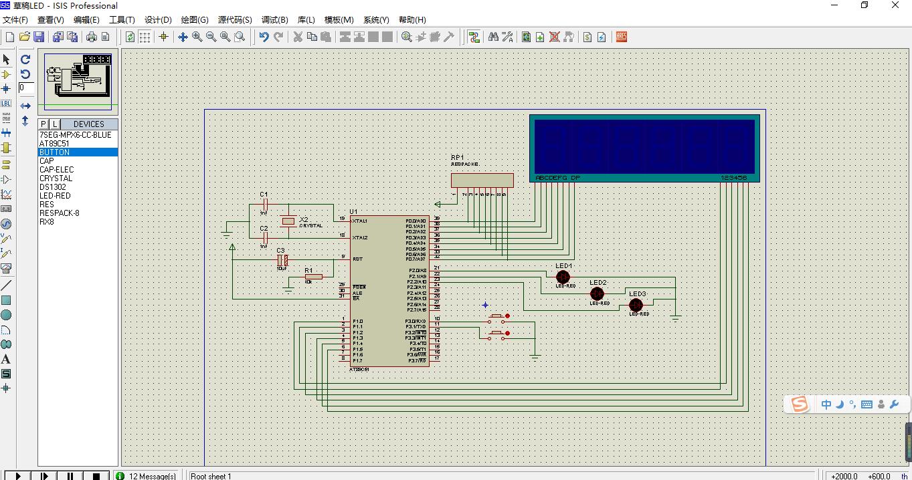Select DS1302 in the devices list
Image resolution: width=912 pixels, height=480 pixels.
78,187
